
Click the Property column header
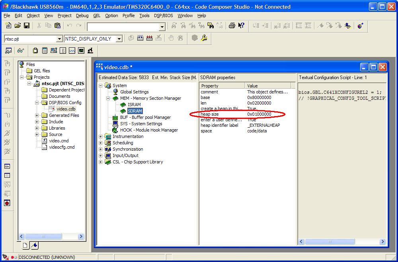[222, 86]
